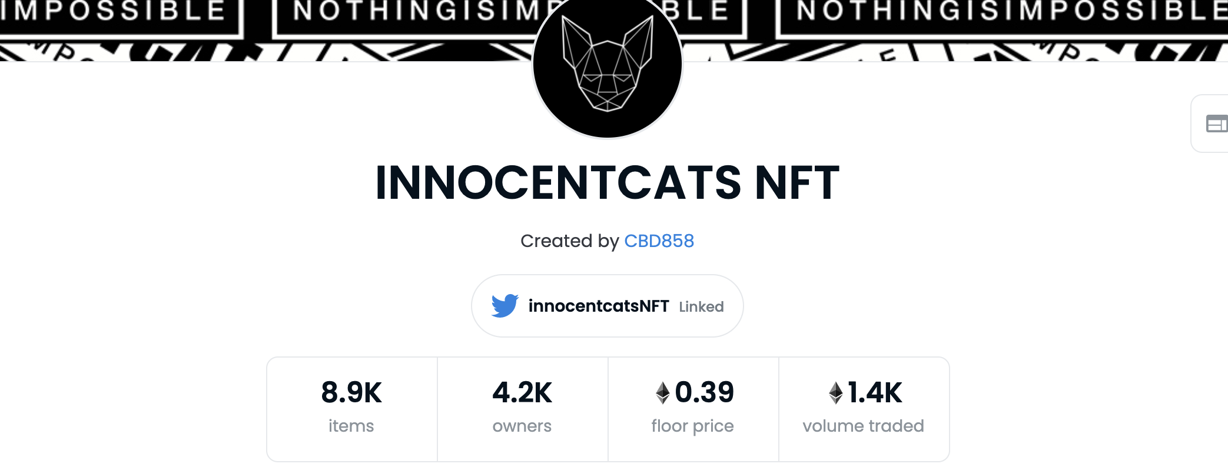
Task: Click the 1.4K volume value
Action: click(x=874, y=392)
